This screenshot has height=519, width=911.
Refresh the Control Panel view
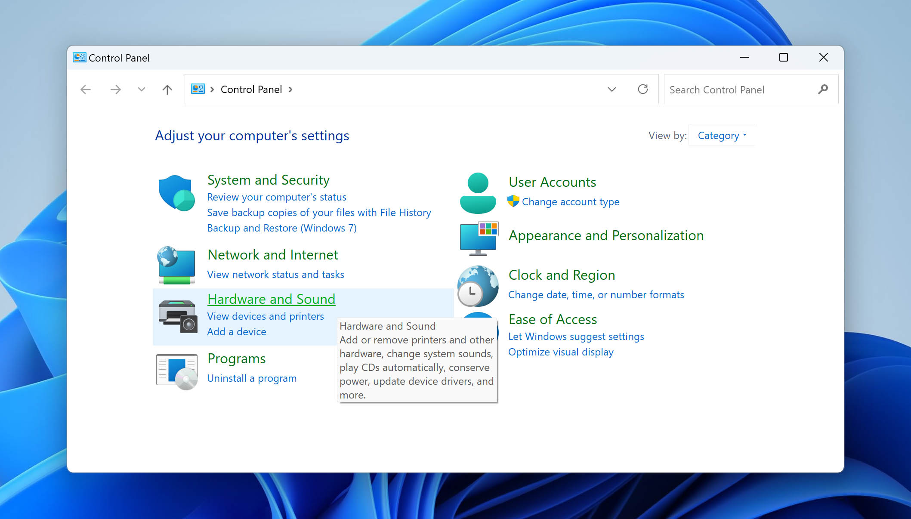tap(642, 89)
